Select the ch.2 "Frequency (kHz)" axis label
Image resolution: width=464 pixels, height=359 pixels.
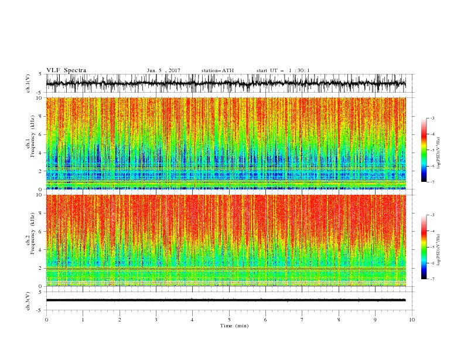[x=33, y=233]
